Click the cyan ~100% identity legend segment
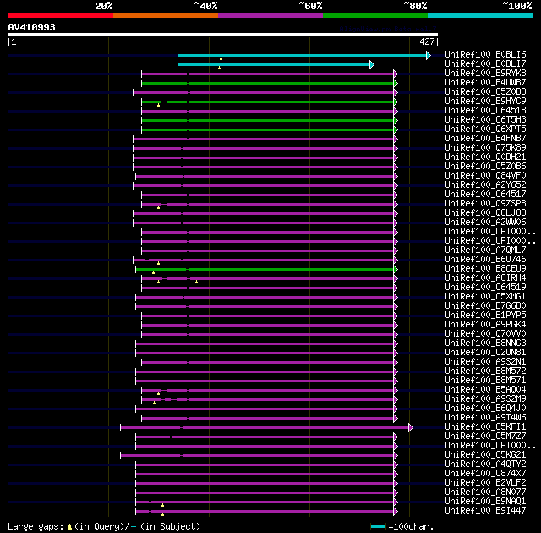 tap(480, 15)
